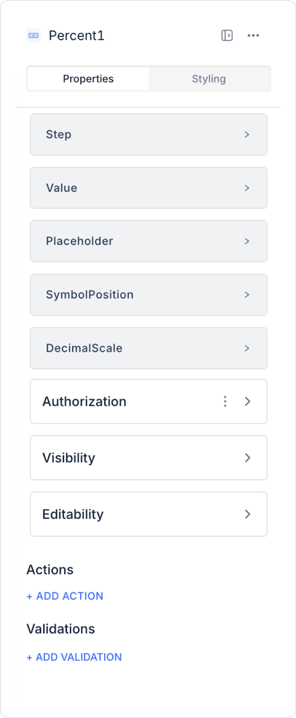Viewport: 296px width, 718px height.
Task: Expand the Step property chevron
Action: [247, 135]
